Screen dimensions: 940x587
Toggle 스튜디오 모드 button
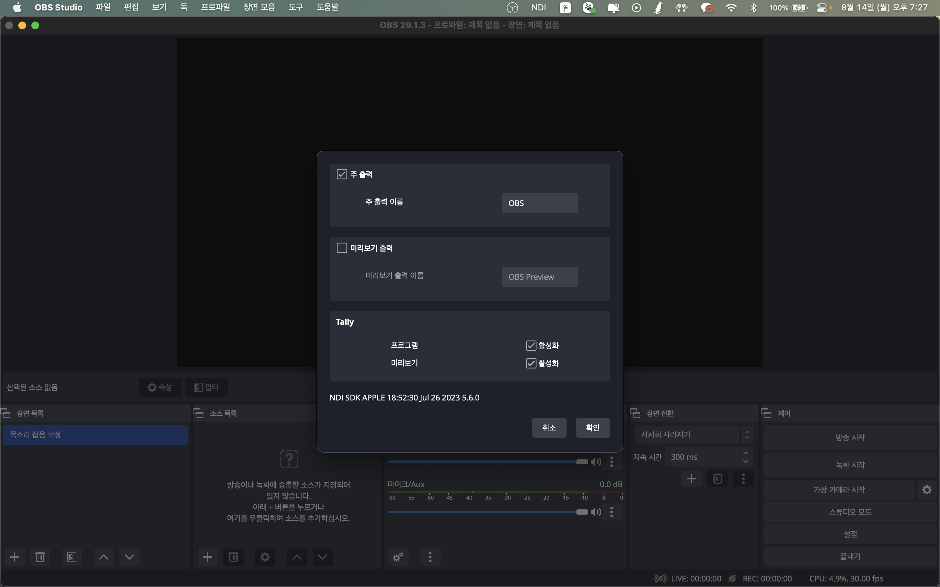(x=850, y=512)
